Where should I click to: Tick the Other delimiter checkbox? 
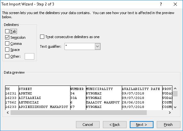(7, 56)
